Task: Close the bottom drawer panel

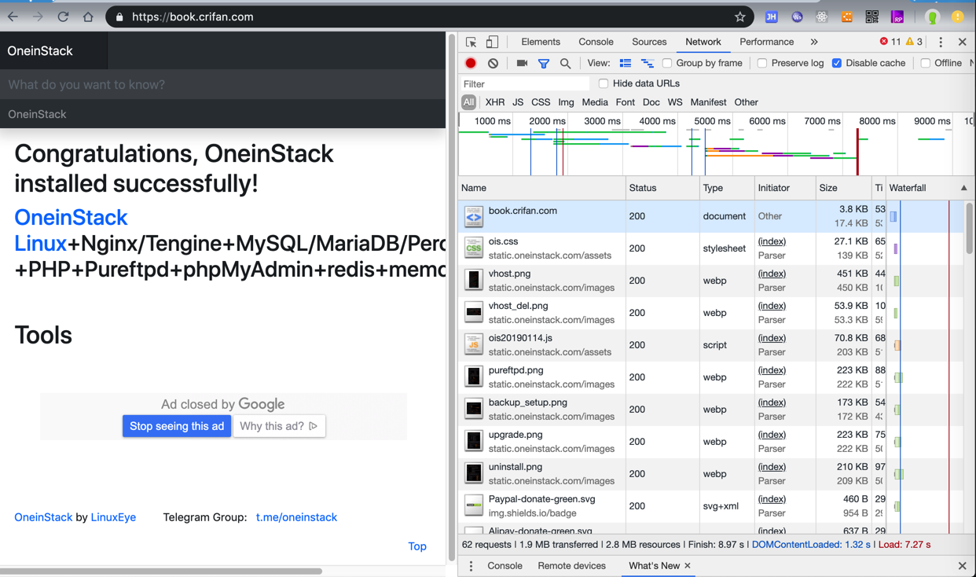Action: point(962,566)
